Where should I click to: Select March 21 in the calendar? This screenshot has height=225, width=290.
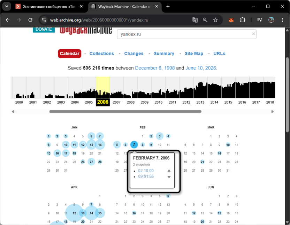click(x=202, y=162)
